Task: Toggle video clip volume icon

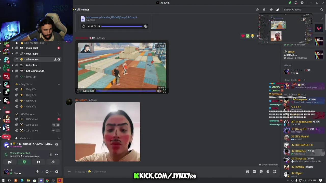Action: 159,91
